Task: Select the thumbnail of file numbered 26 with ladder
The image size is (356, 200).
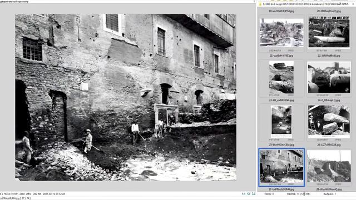Action: click(x=329, y=122)
